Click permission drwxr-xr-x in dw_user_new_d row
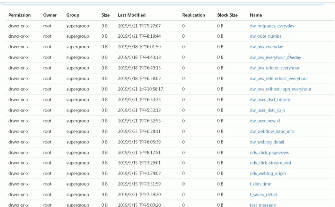 [x=18, y=121]
